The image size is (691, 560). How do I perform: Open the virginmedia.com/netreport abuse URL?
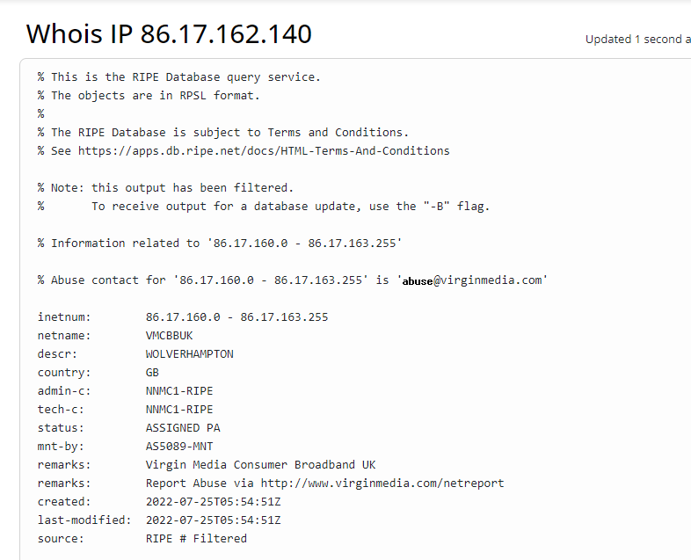point(382,483)
